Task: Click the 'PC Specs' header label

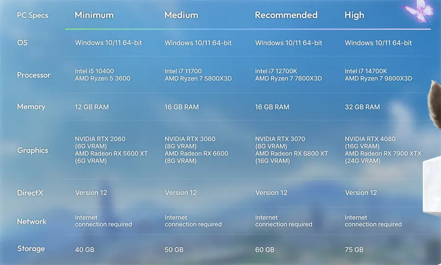Action: [x=32, y=15]
